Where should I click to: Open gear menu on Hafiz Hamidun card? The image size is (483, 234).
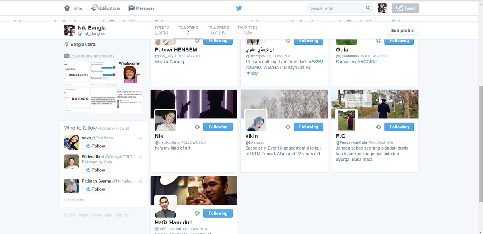click(197, 213)
